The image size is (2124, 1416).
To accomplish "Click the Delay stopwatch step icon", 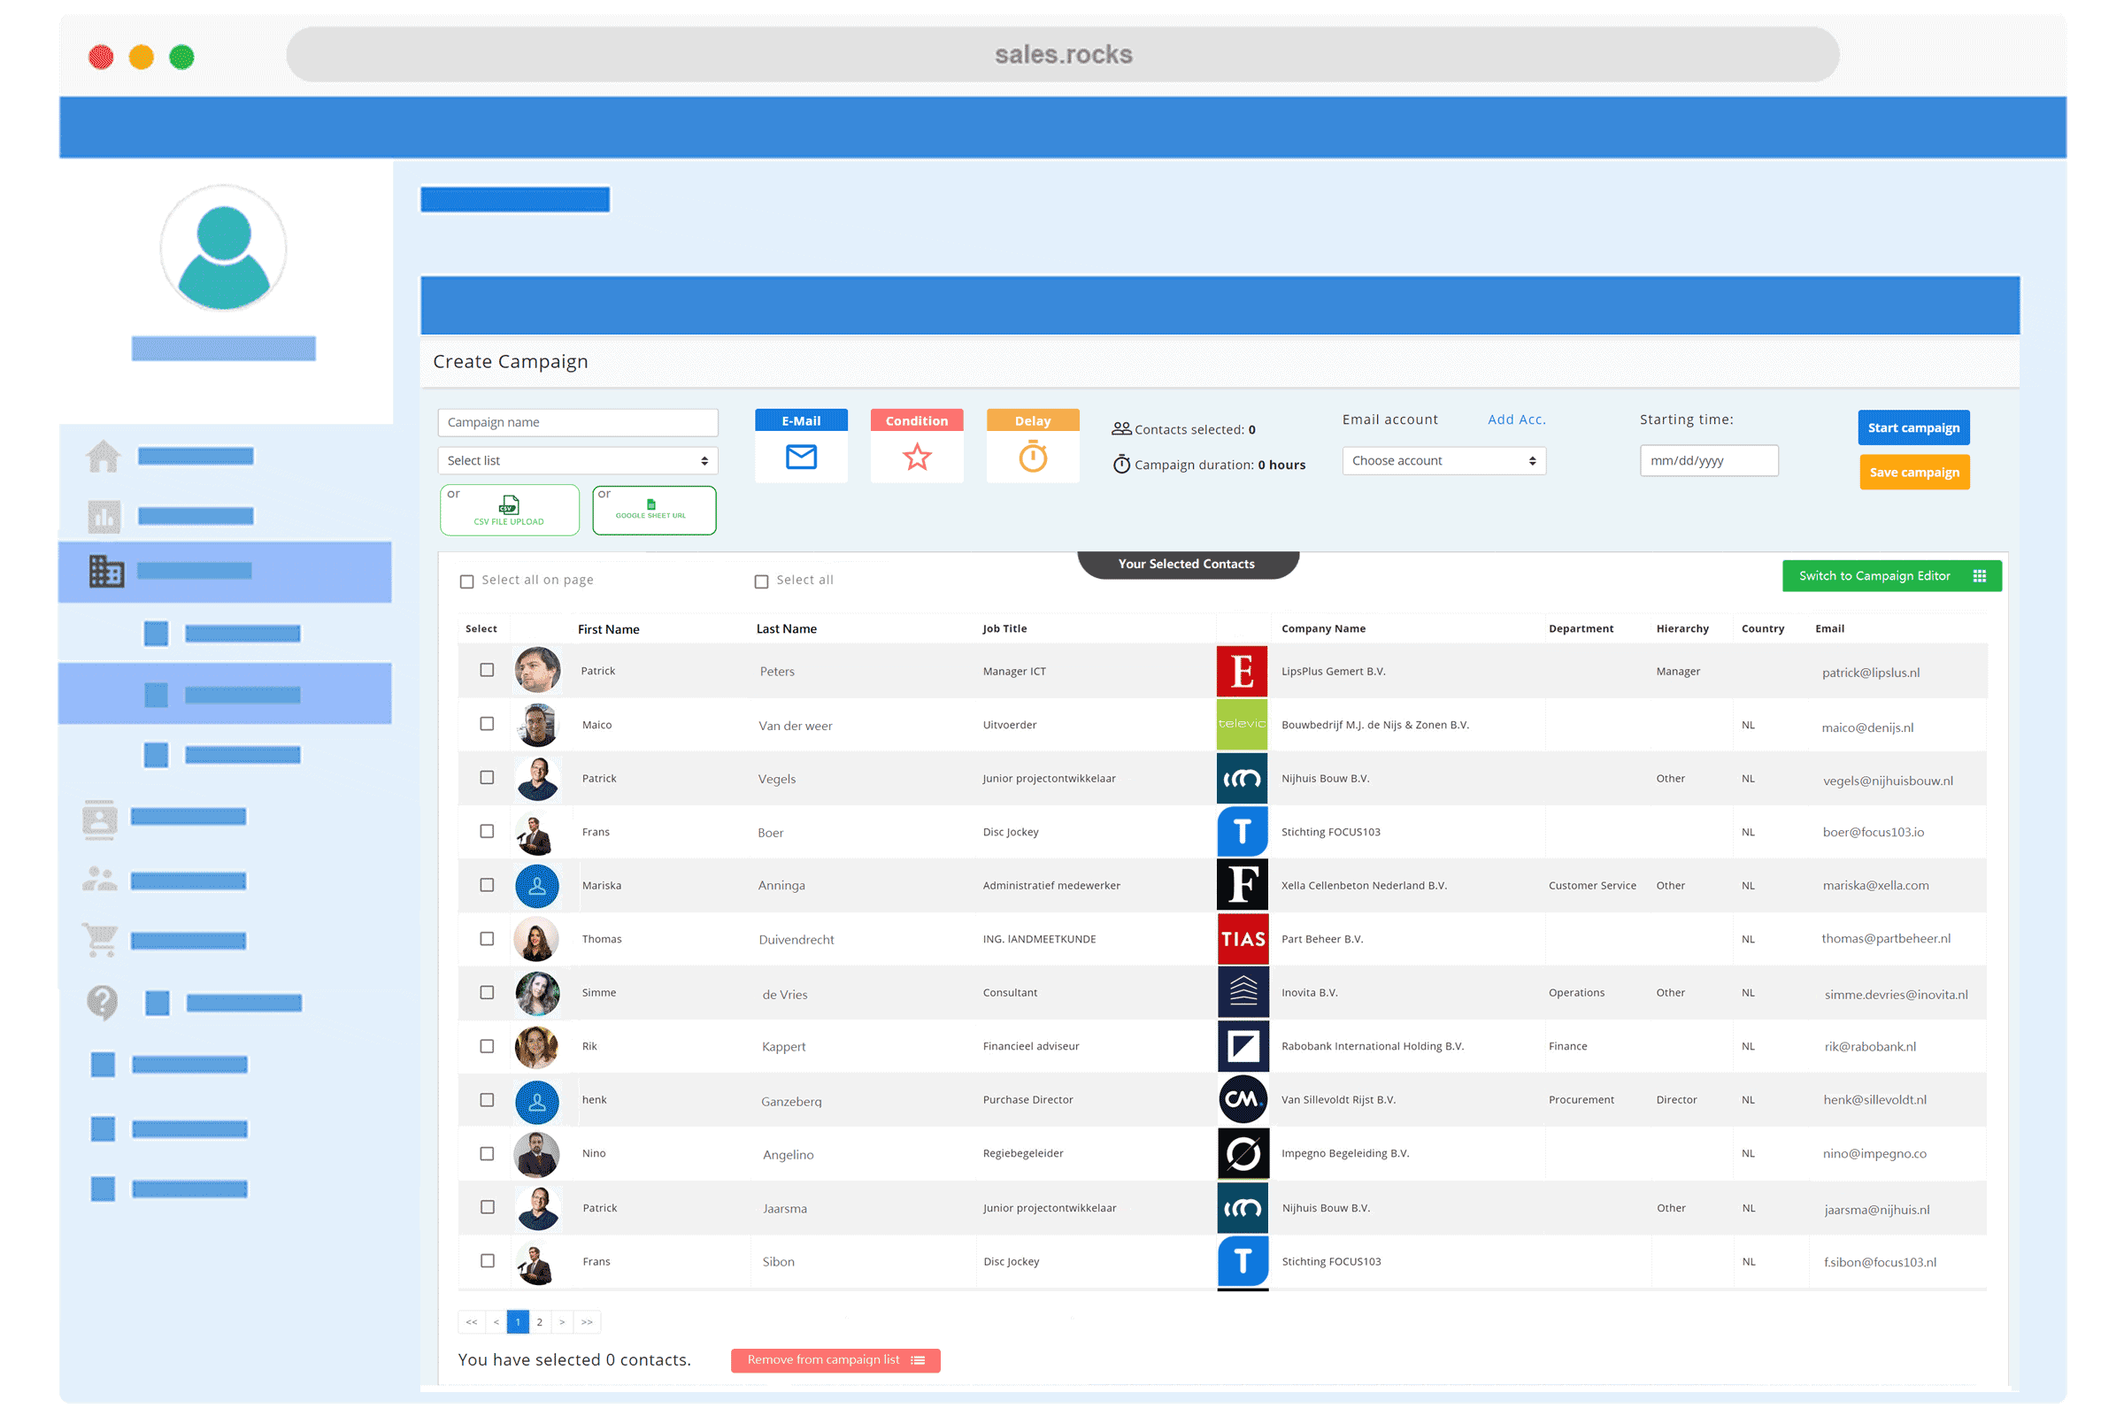I will [x=1032, y=457].
